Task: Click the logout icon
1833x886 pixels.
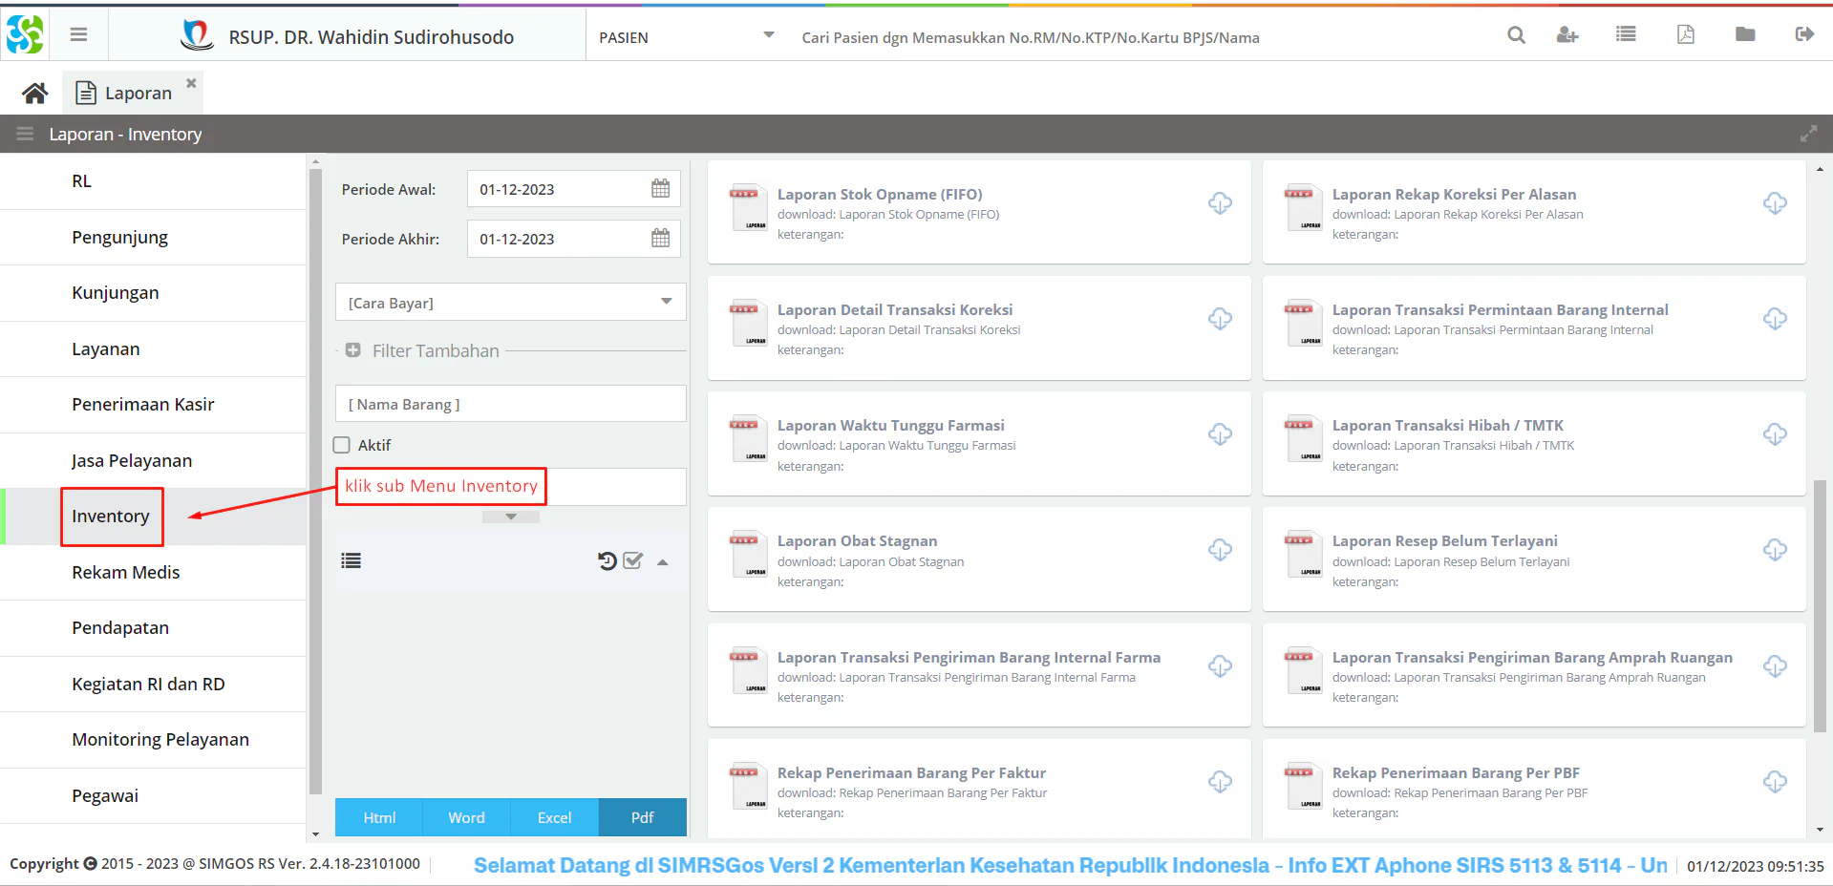Action: (x=1804, y=34)
